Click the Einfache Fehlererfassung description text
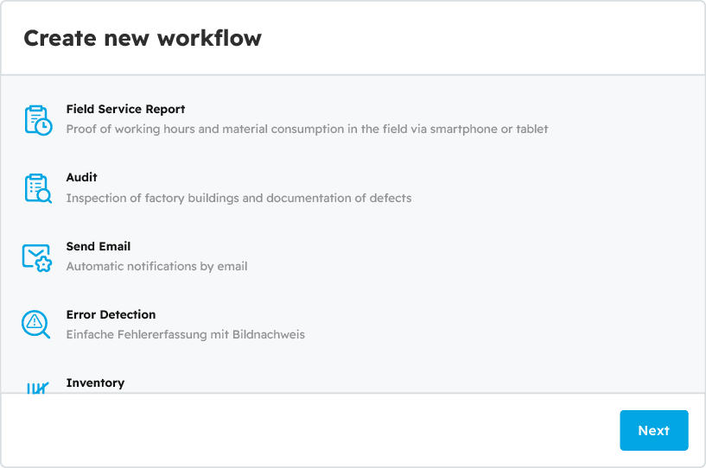The width and height of the screenshot is (706, 468). (x=185, y=334)
